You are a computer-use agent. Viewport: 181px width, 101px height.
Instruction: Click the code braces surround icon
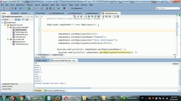click(85, 17)
